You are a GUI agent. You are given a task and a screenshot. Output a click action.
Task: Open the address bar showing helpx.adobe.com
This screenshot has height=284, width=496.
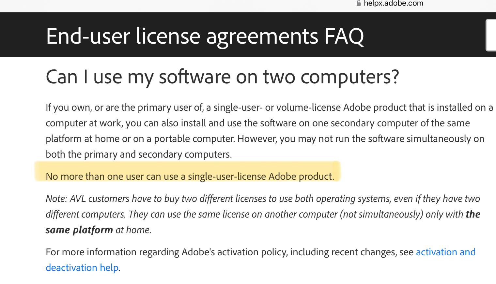pos(393,3)
